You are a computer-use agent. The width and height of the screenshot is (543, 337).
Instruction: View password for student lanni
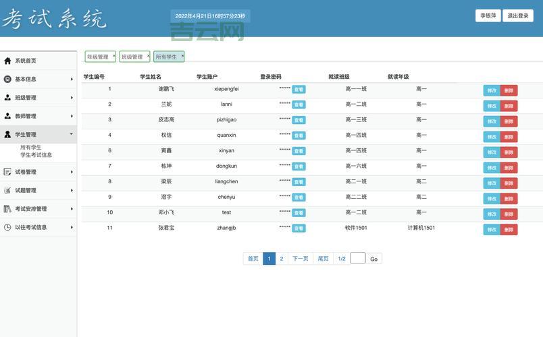click(x=299, y=104)
